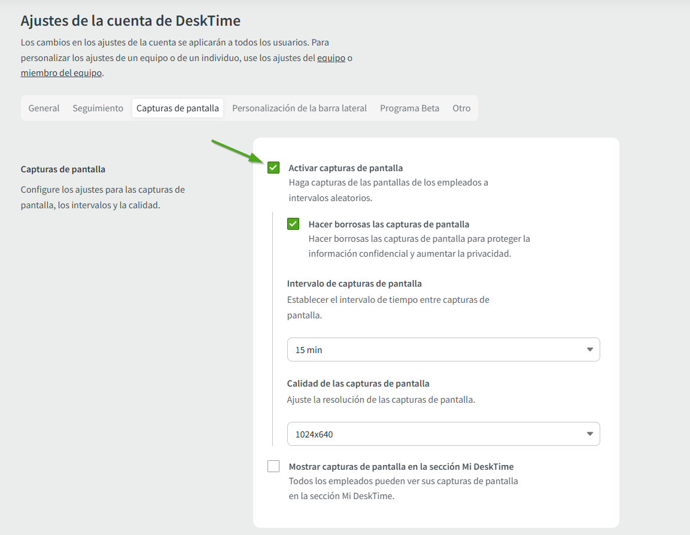Open Personalización de la barra lateral tab
This screenshot has height=535, width=690.
click(299, 108)
